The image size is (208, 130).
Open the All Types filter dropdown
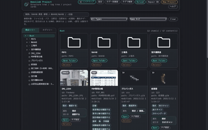[x=109, y=19]
